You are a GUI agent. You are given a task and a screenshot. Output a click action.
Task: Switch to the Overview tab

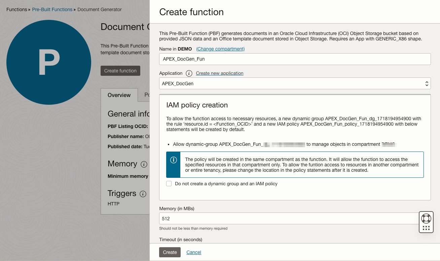coord(119,95)
